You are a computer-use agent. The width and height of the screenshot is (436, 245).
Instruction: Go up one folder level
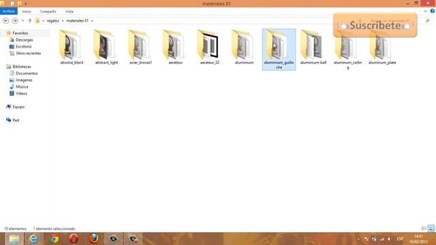click(x=30, y=20)
